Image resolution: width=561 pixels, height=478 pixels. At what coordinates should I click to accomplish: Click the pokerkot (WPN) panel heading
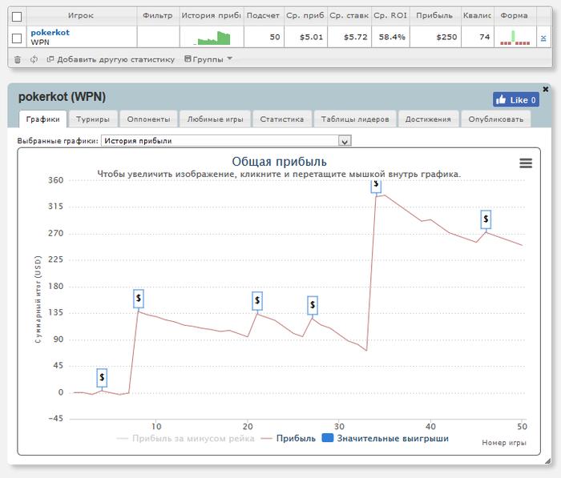(62, 97)
